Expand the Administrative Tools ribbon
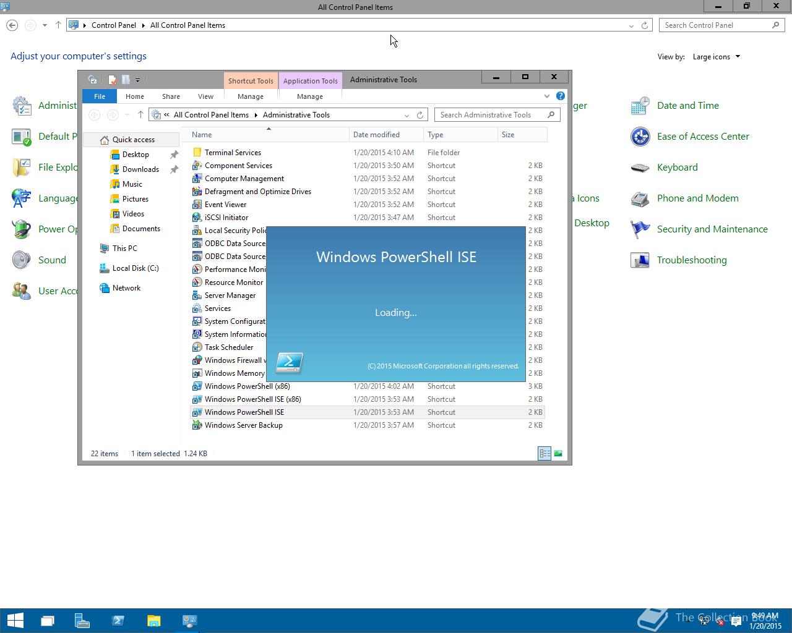Image resolution: width=792 pixels, height=633 pixels. pyautogui.click(x=546, y=96)
